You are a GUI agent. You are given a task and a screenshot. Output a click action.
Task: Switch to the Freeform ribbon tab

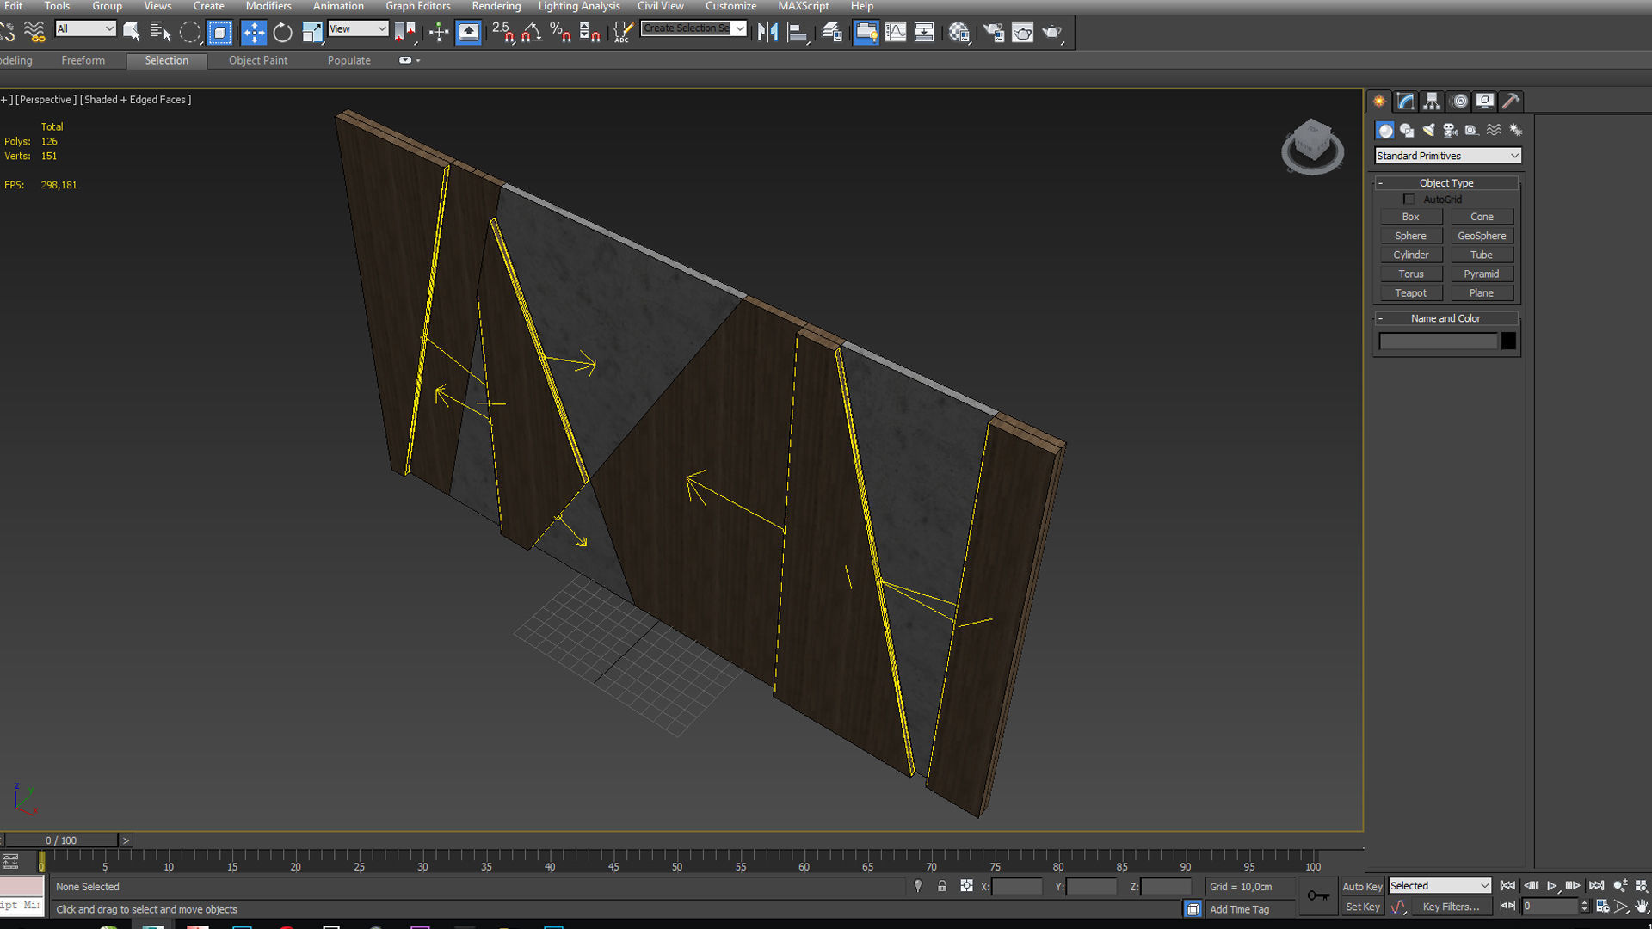click(x=83, y=60)
